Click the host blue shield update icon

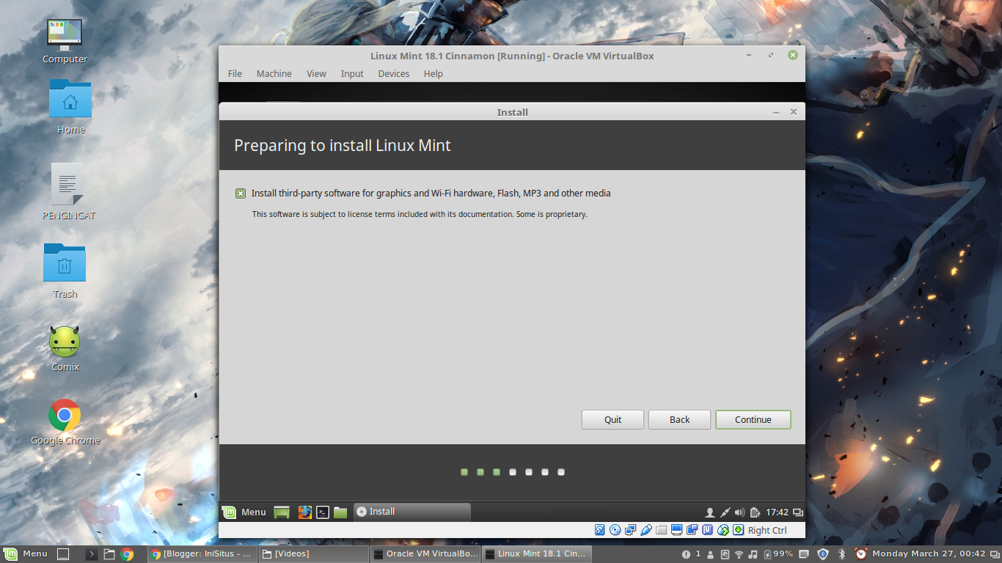click(x=823, y=554)
